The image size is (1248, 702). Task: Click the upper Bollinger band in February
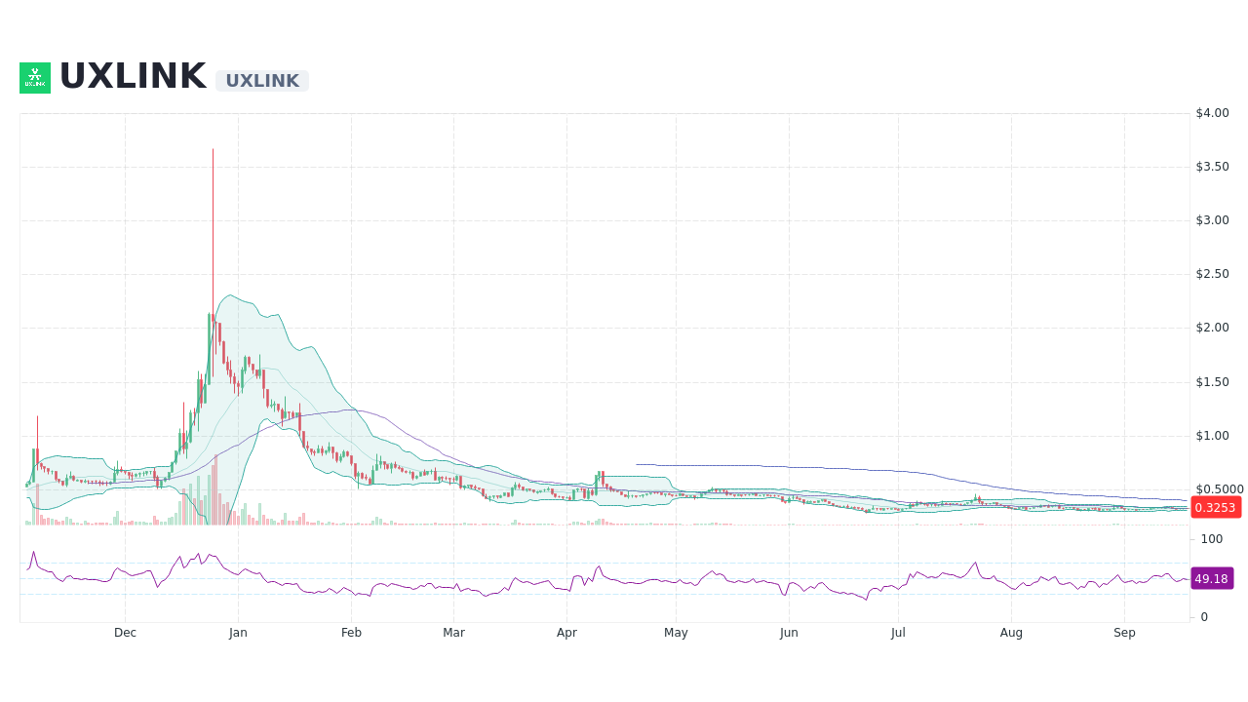click(351, 409)
